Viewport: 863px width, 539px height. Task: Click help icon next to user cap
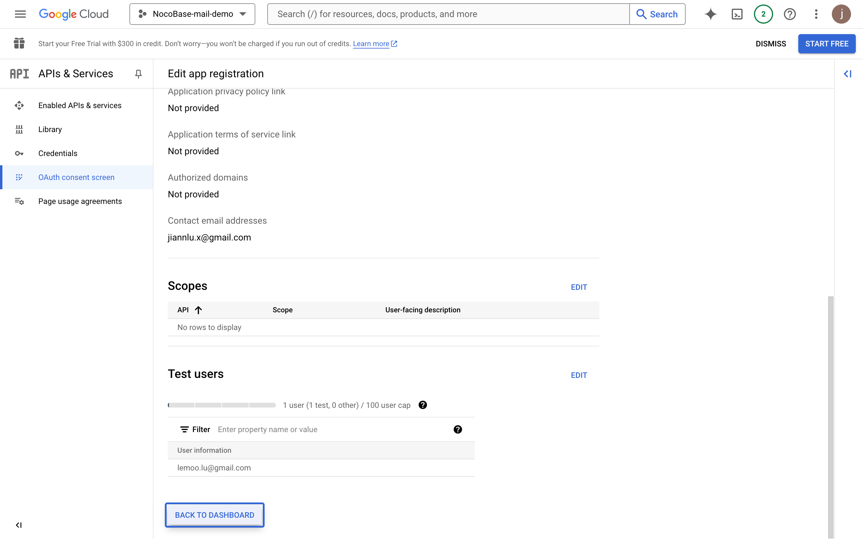(423, 405)
